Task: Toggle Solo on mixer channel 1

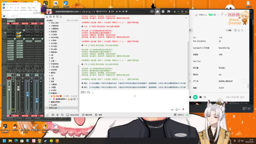Action: click(13, 75)
